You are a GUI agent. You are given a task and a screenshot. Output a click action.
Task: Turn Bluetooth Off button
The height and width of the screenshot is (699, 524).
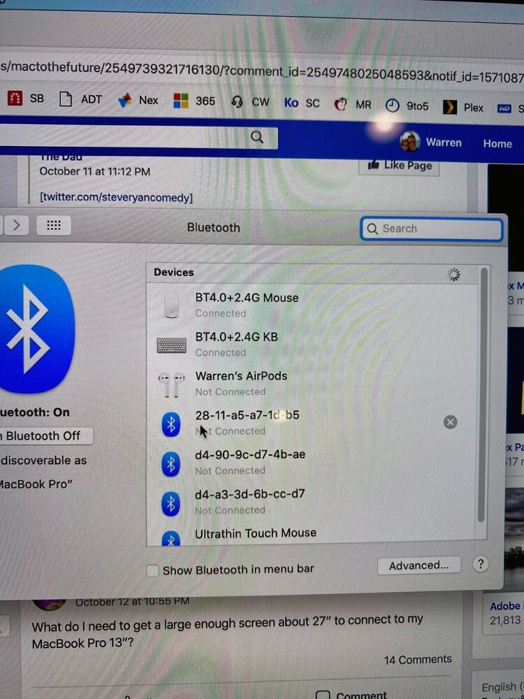coord(46,435)
